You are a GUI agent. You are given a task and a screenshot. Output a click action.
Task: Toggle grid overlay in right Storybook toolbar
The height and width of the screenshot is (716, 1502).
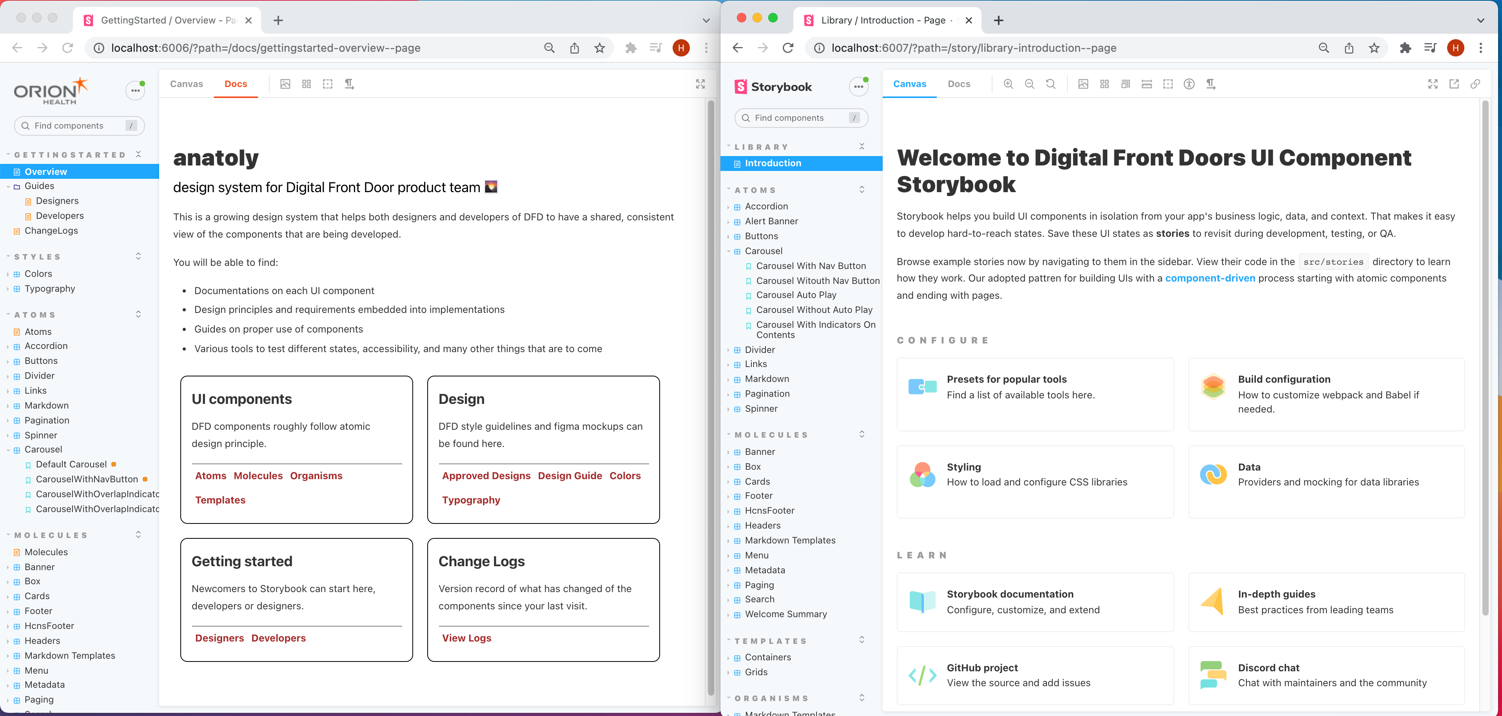(x=1104, y=84)
